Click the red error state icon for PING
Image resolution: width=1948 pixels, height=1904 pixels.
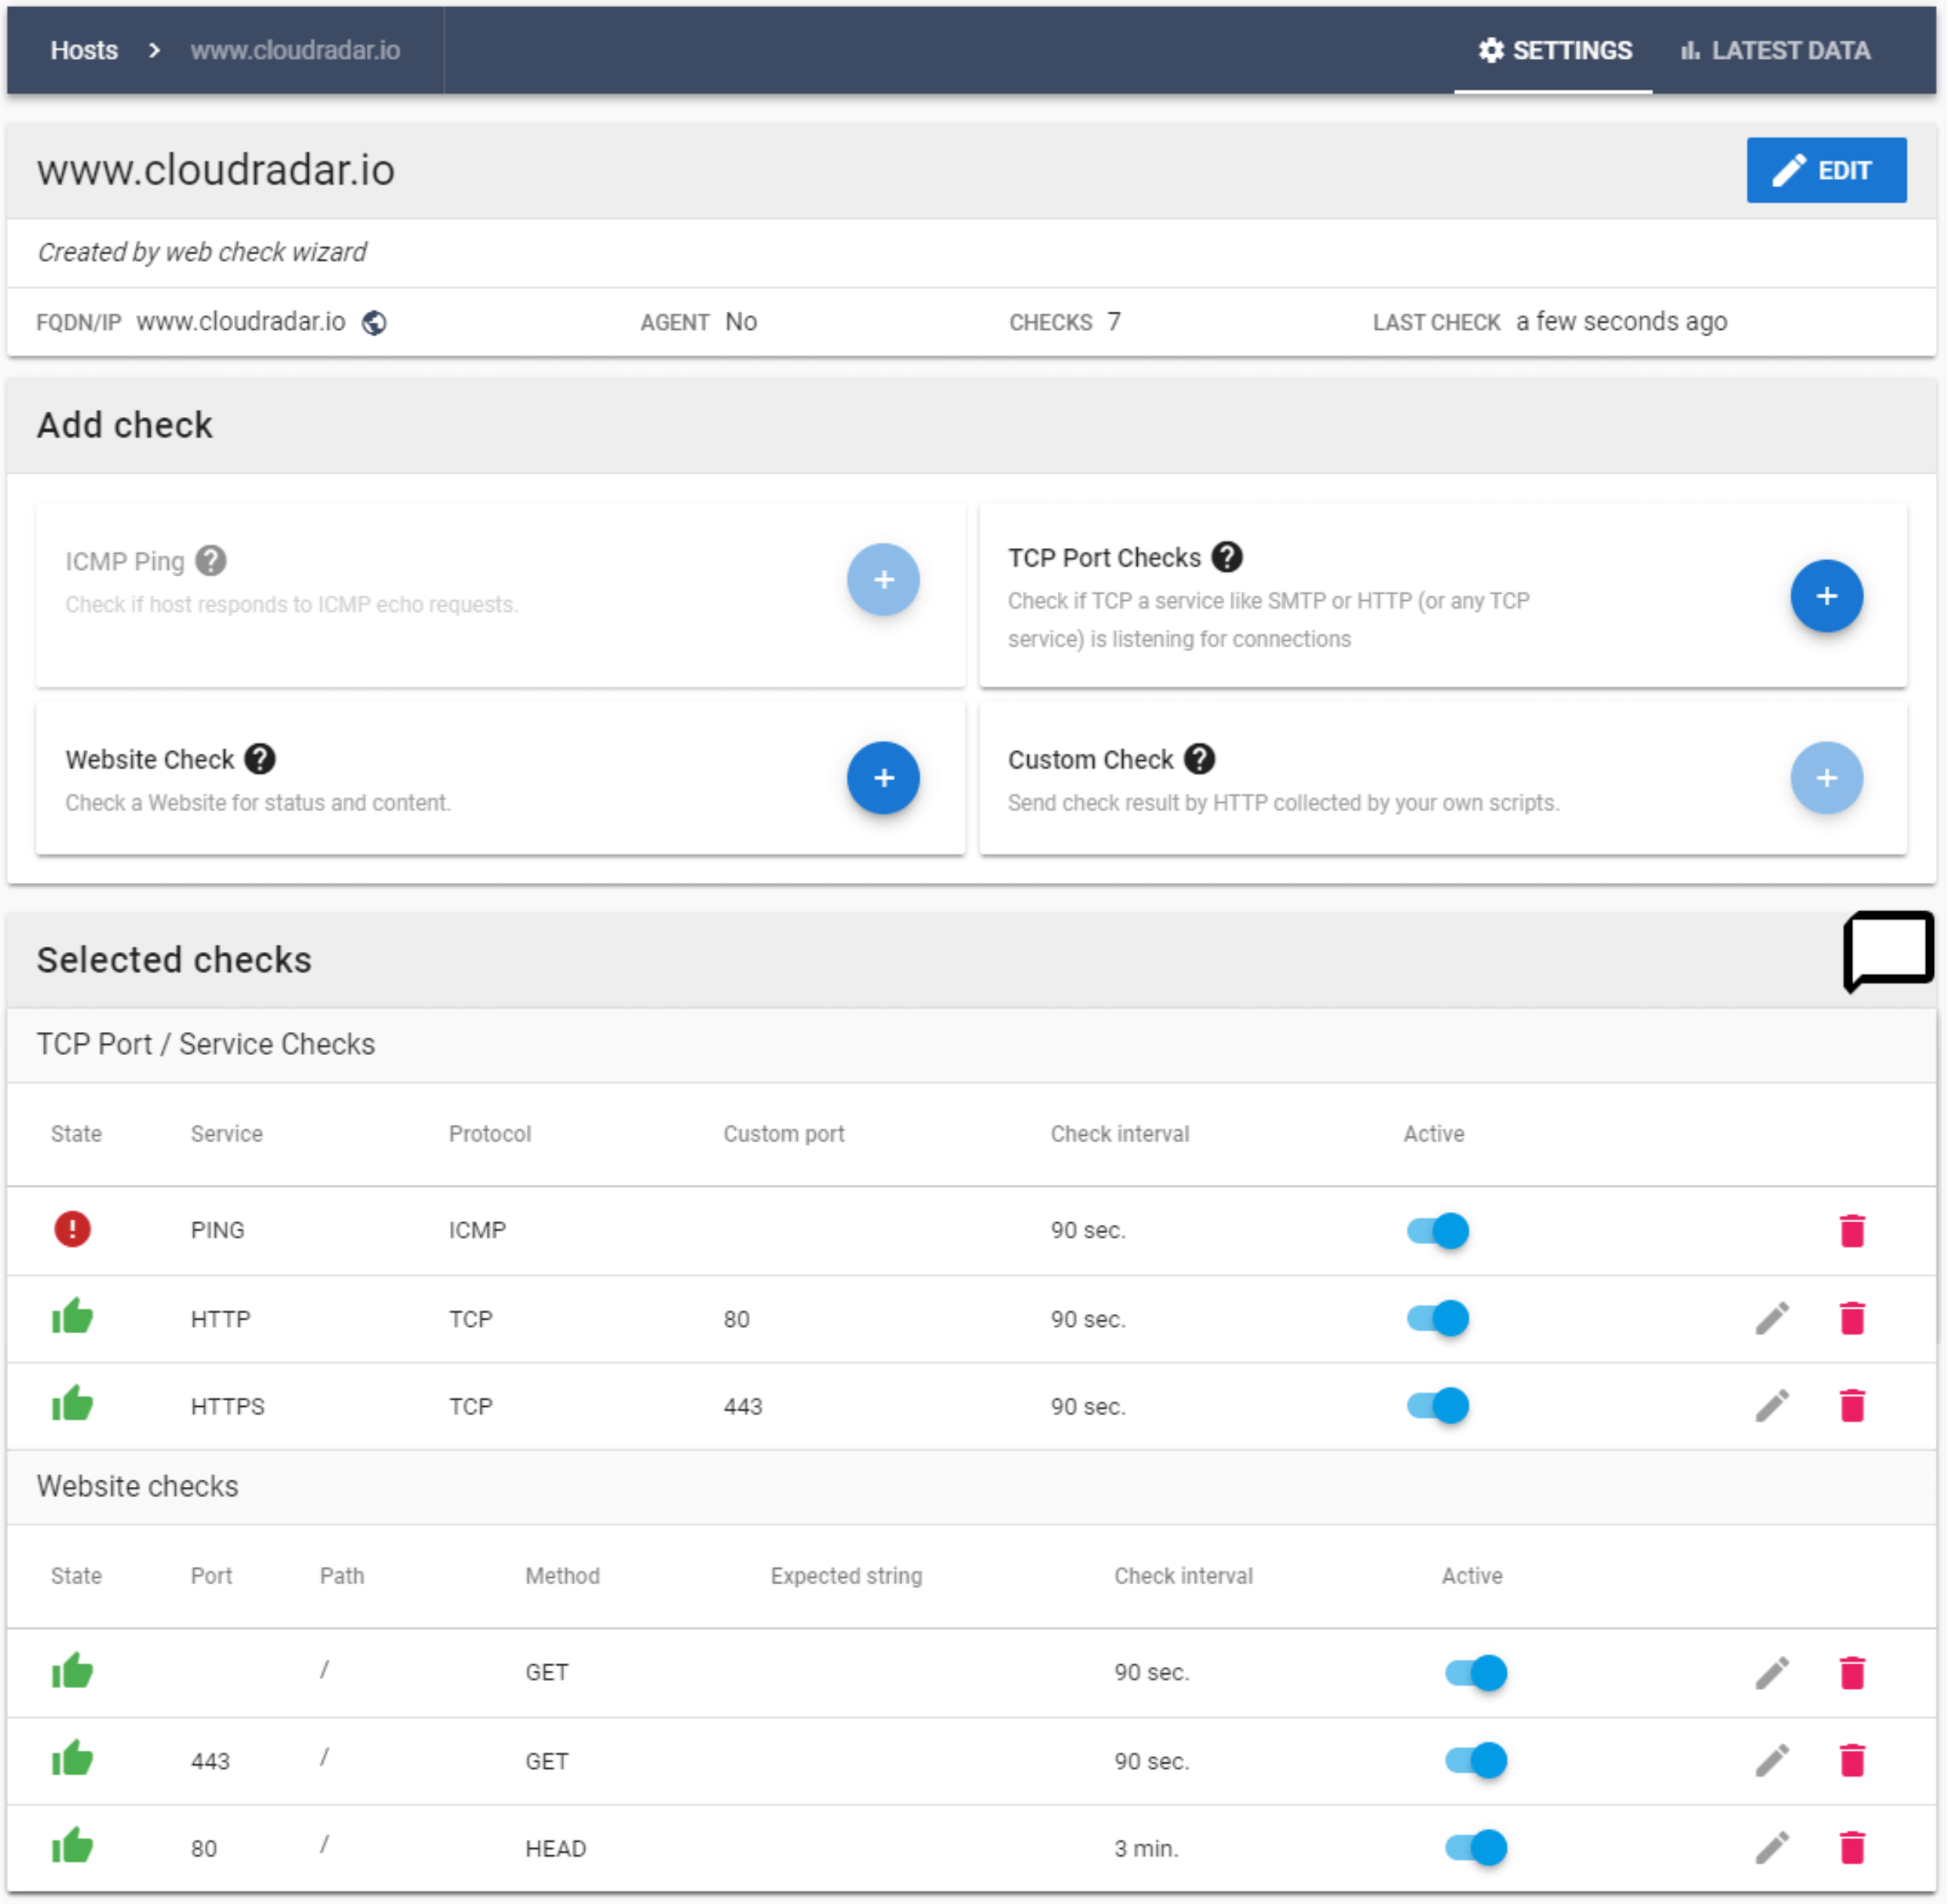click(x=72, y=1229)
